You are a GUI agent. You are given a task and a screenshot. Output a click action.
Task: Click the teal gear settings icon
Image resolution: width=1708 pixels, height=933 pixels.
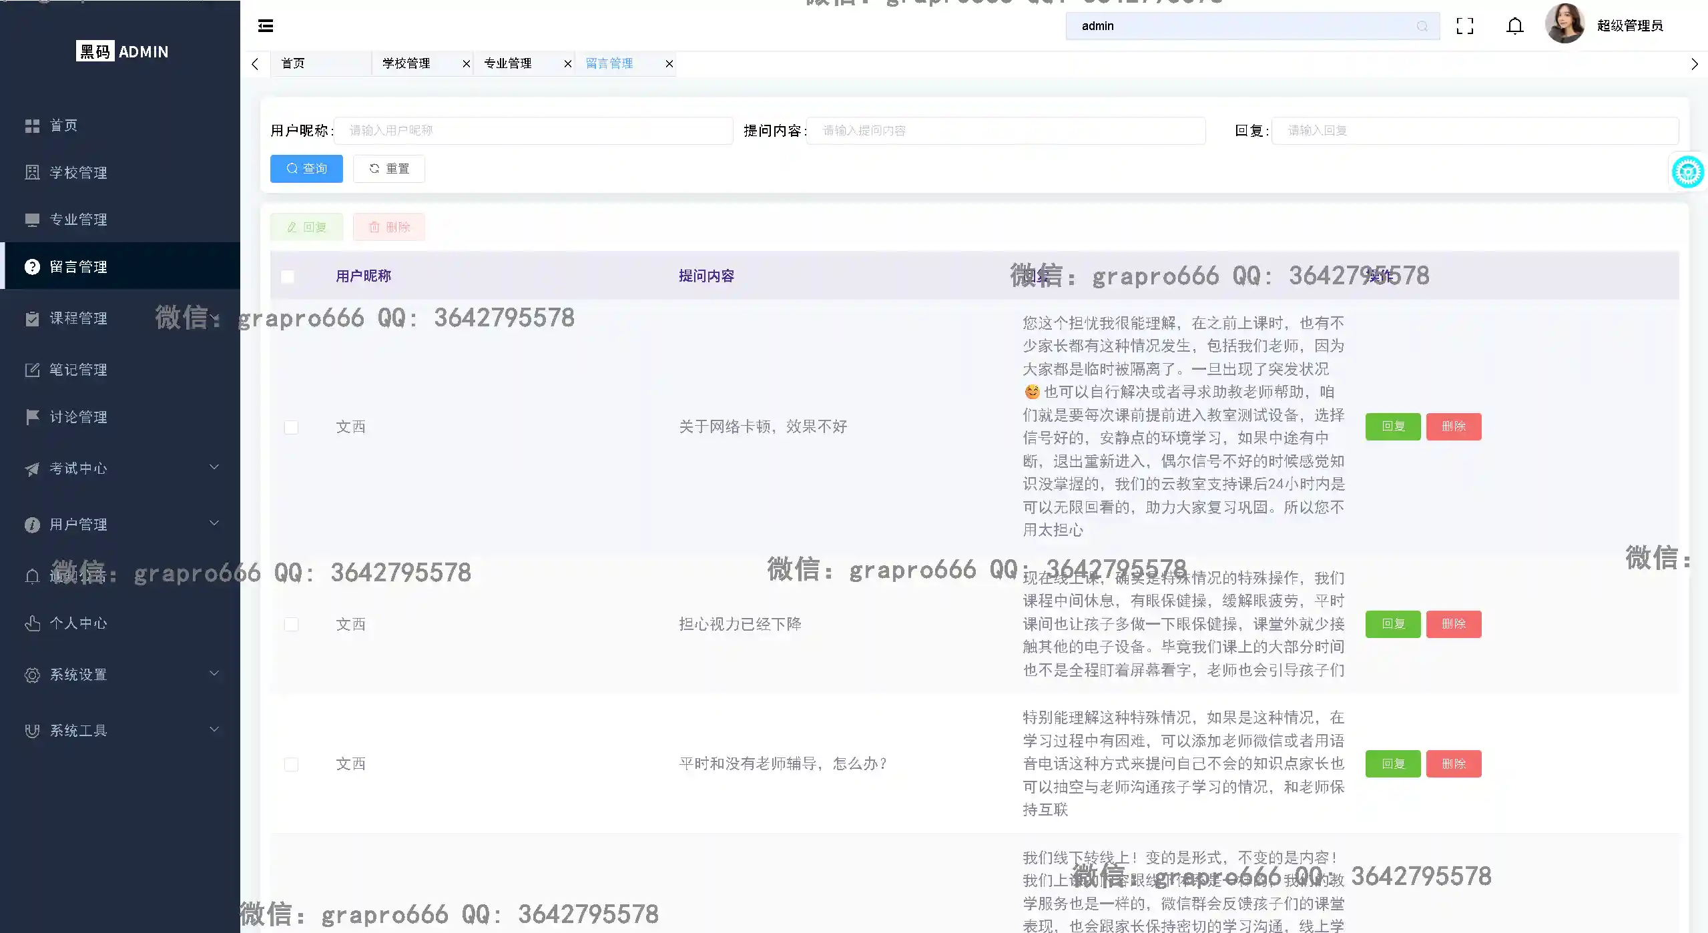click(x=1687, y=172)
